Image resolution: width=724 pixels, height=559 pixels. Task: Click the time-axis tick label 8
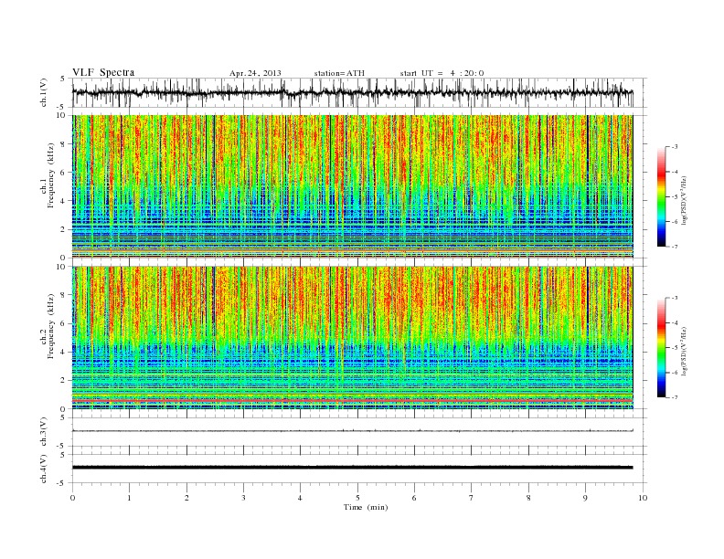click(528, 498)
